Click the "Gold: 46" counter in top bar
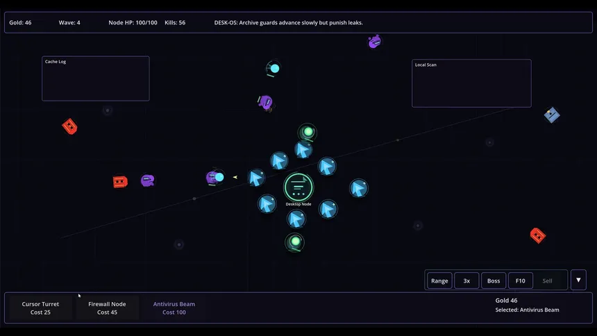This screenshot has width=597, height=336. point(20,22)
